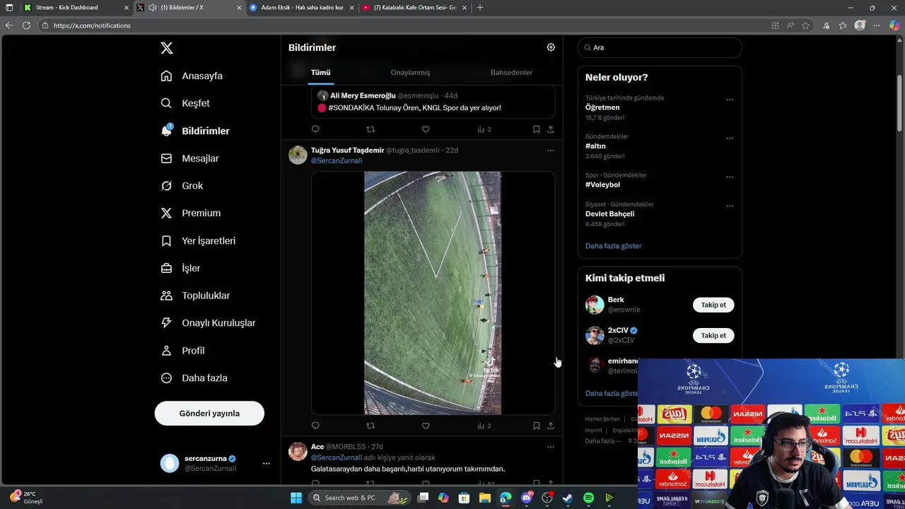Open Mesajlar from the sidebar
The height and width of the screenshot is (509, 905).
tap(189, 158)
